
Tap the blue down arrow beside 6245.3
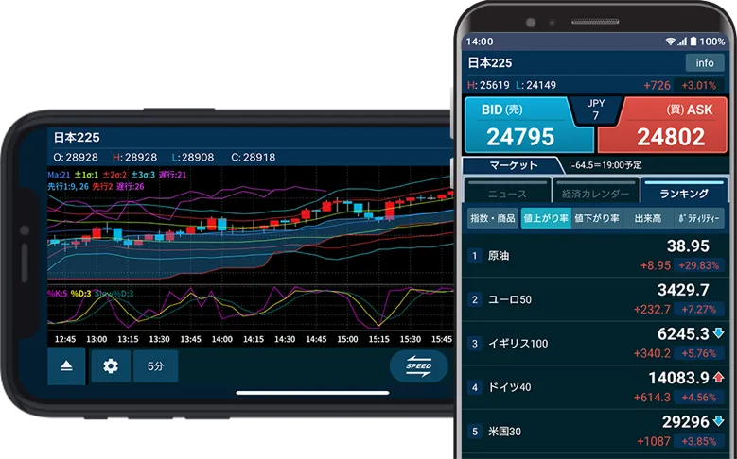click(x=718, y=333)
